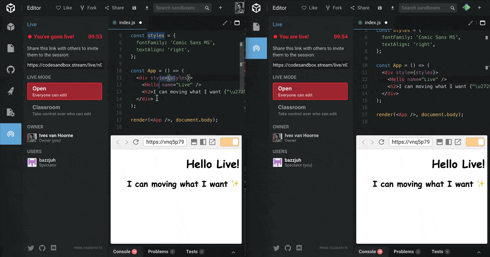Click the export download icon in the header
This screenshot has height=257, width=490.
click(147, 8)
